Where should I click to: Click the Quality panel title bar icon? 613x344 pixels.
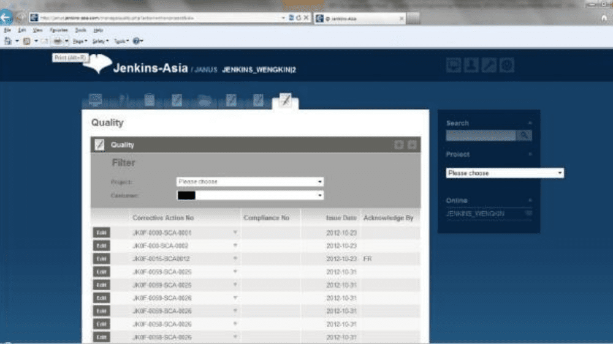(99, 145)
